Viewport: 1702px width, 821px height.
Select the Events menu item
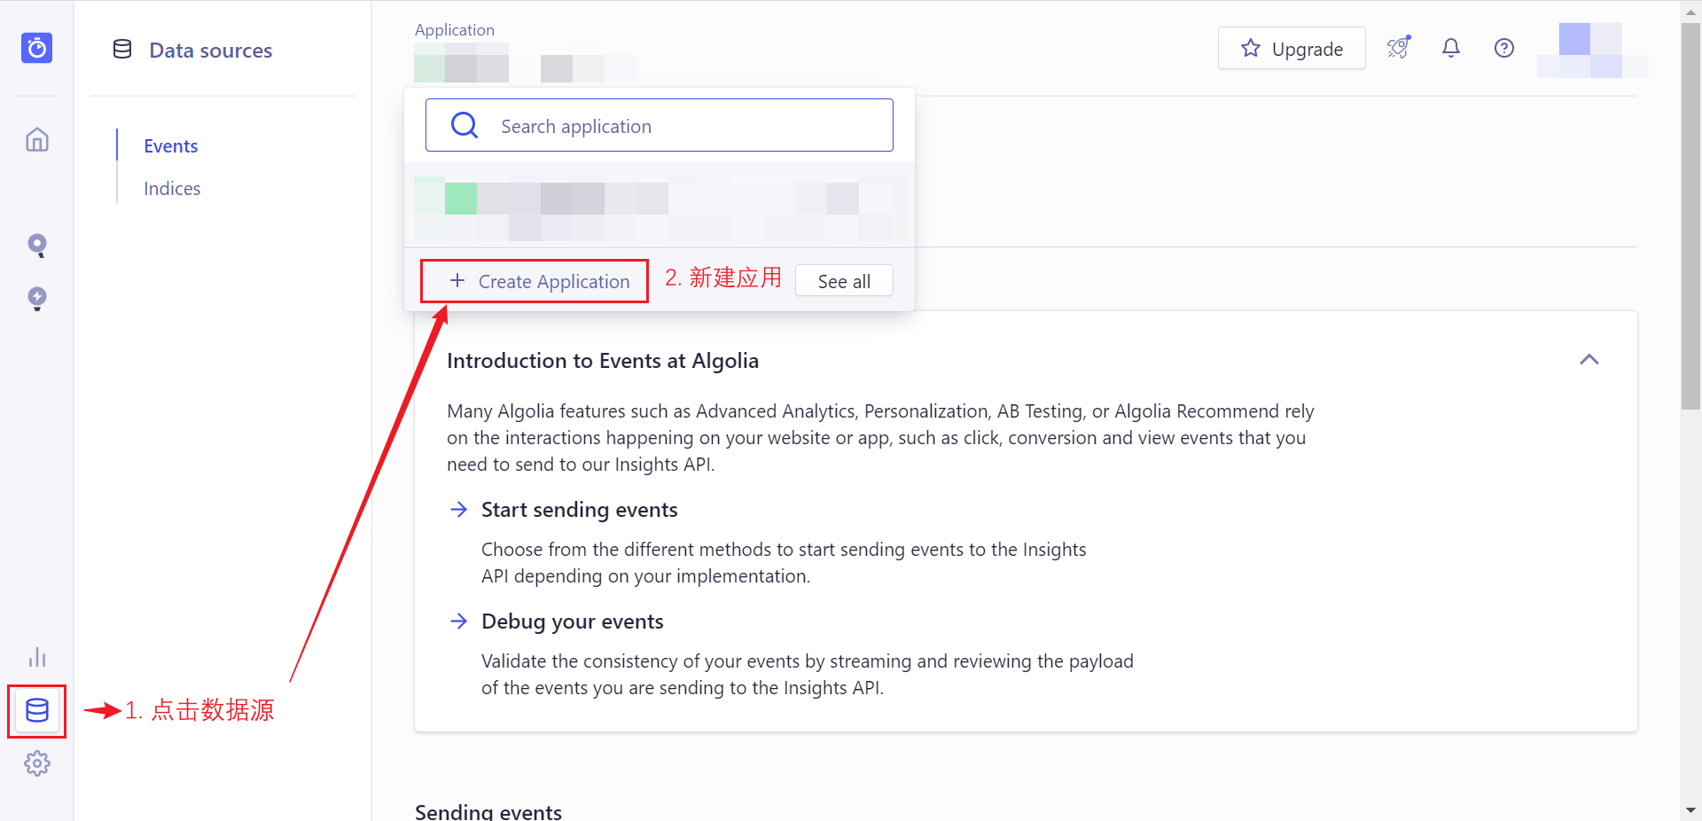(x=171, y=146)
